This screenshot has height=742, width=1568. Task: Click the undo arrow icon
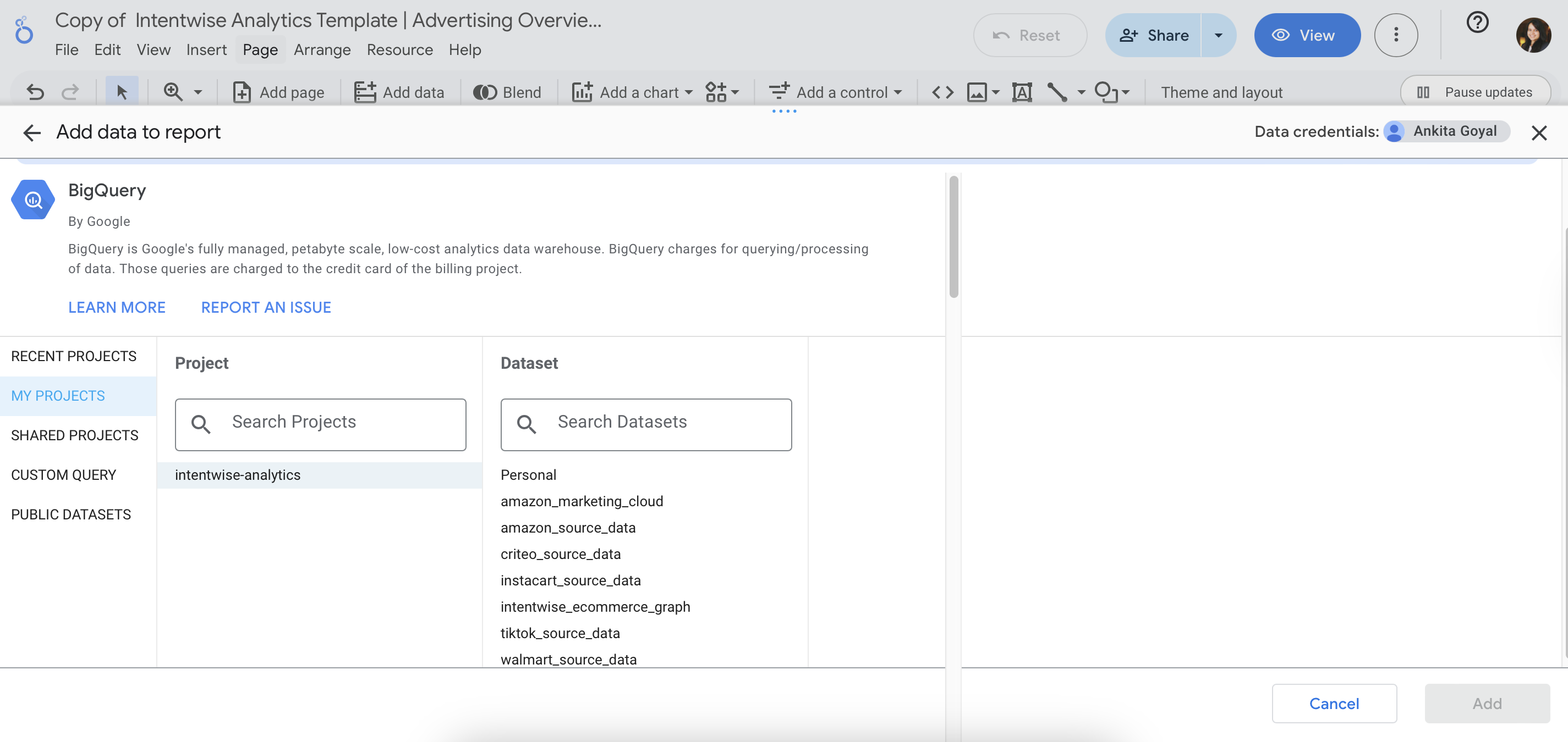(35, 92)
